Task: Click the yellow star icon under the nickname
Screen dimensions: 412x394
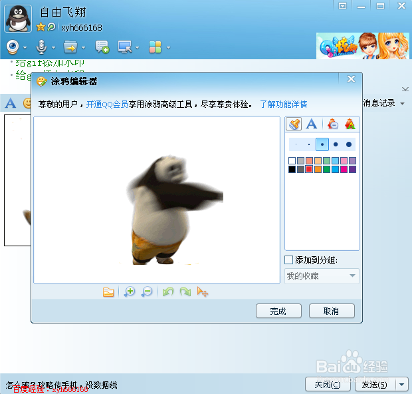Action: pos(41,27)
